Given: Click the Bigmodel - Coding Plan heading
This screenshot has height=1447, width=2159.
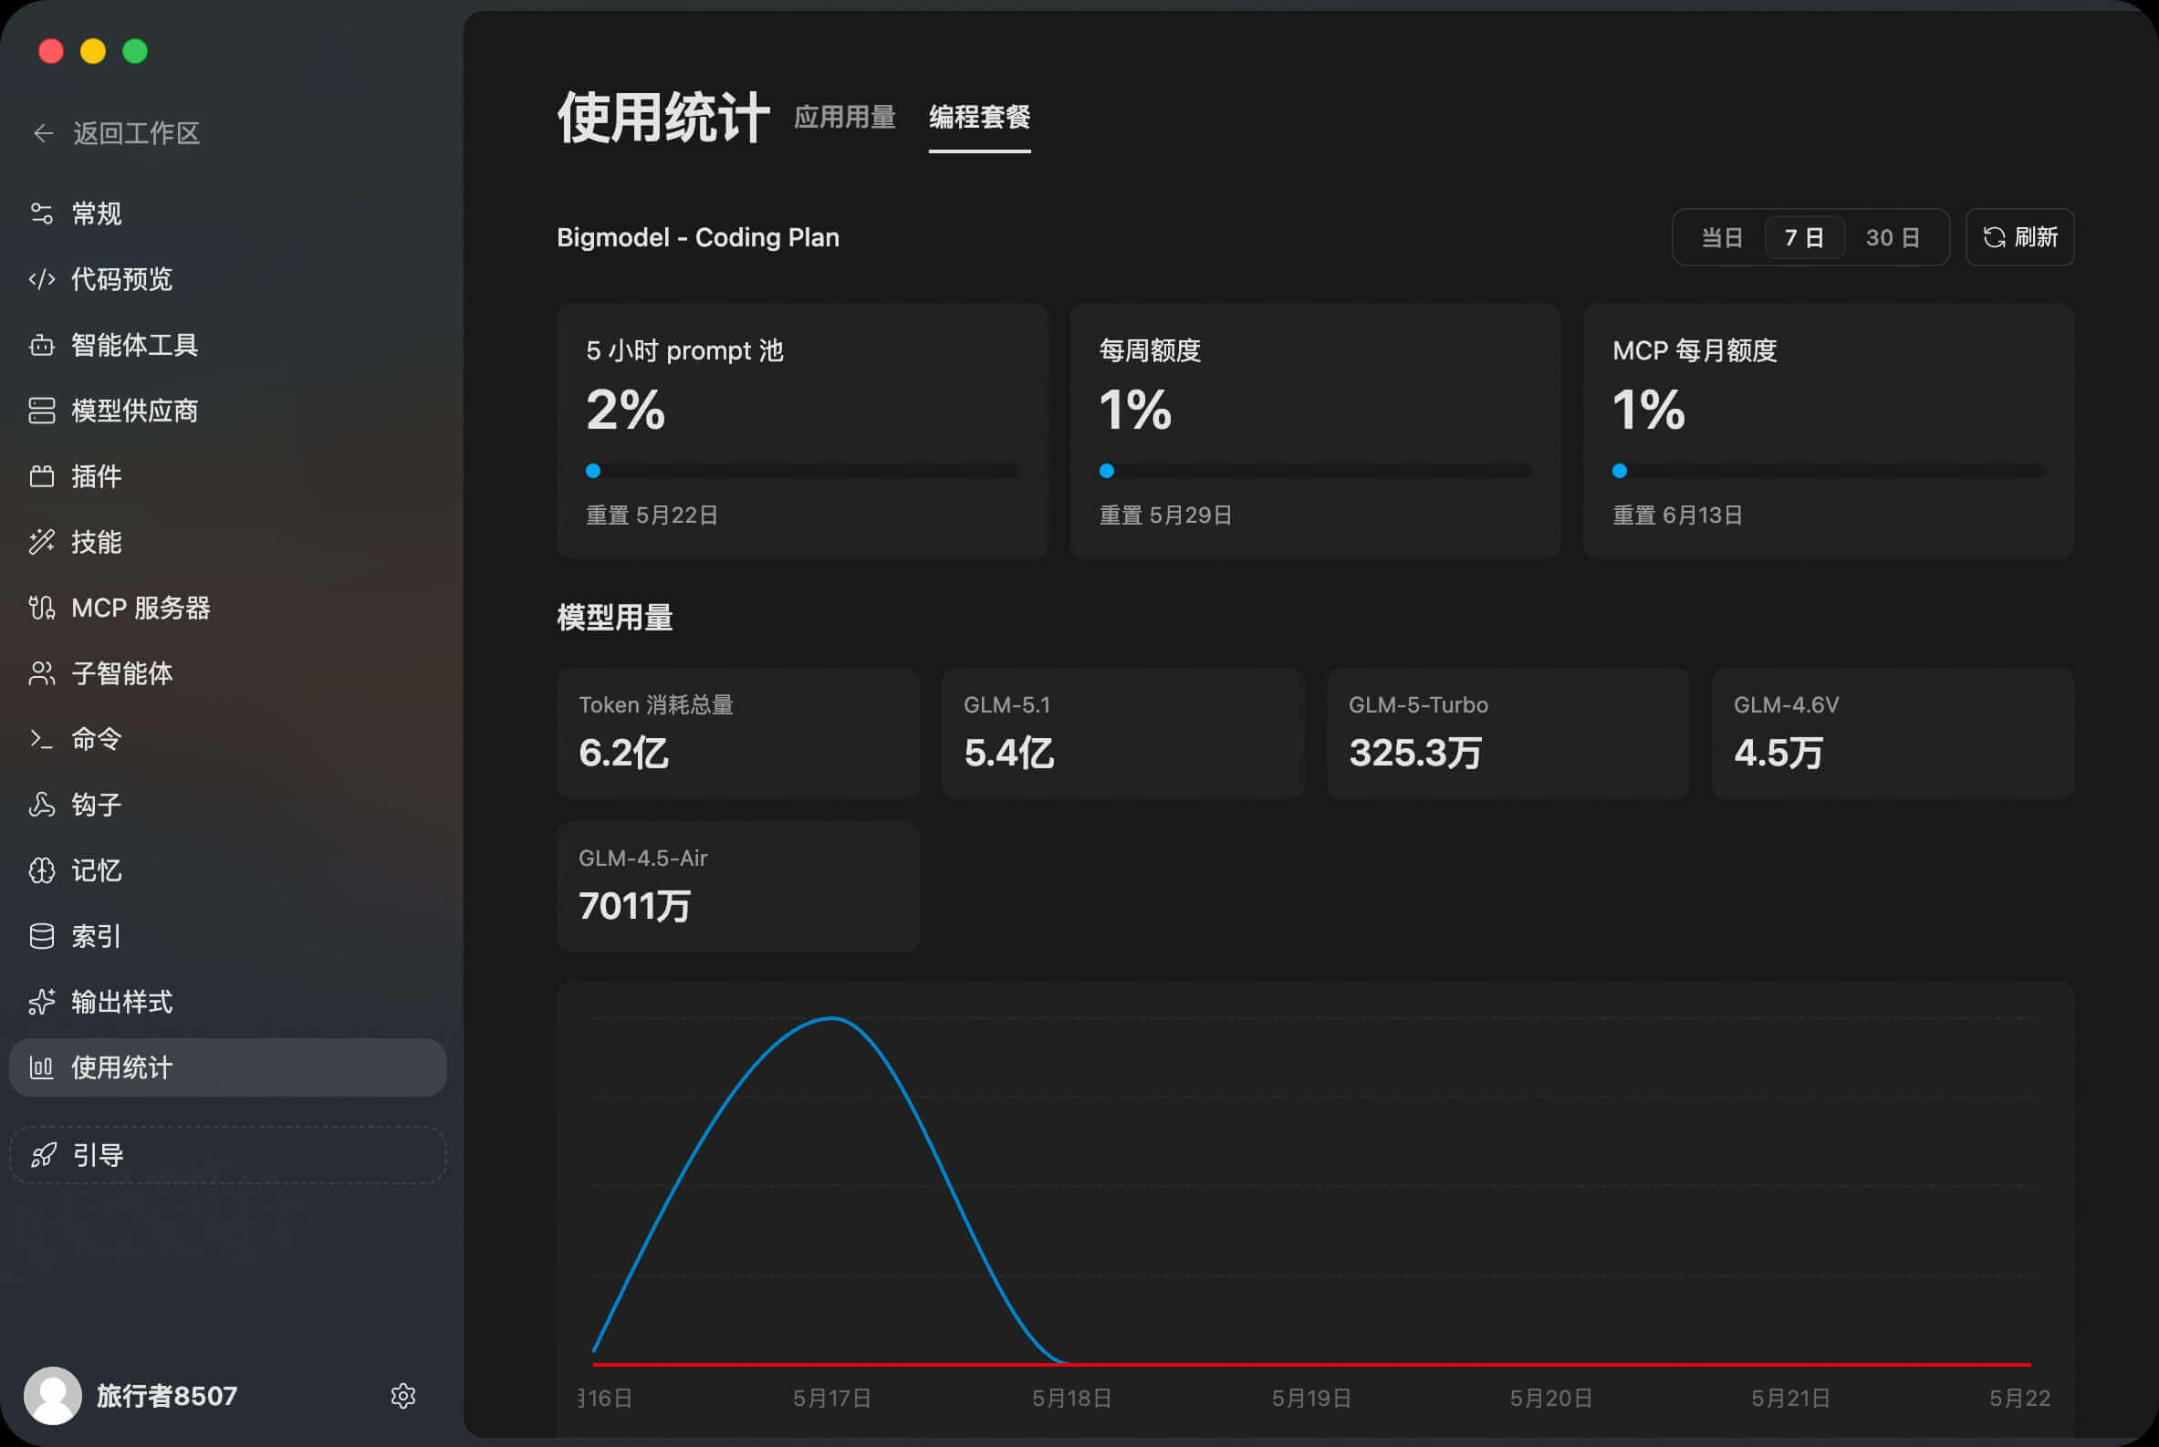Looking at the screenshot, I should tap(698, 238).
